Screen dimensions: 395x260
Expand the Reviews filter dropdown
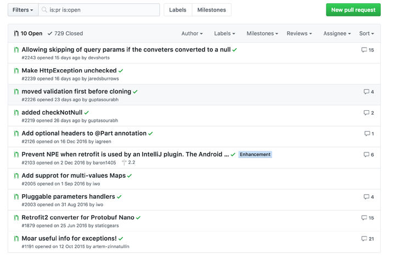click(x=299, y=33)
